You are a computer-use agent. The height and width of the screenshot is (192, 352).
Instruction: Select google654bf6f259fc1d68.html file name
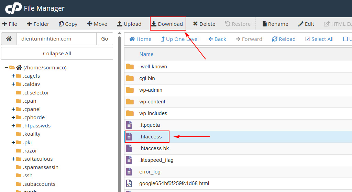pos(174,183)
